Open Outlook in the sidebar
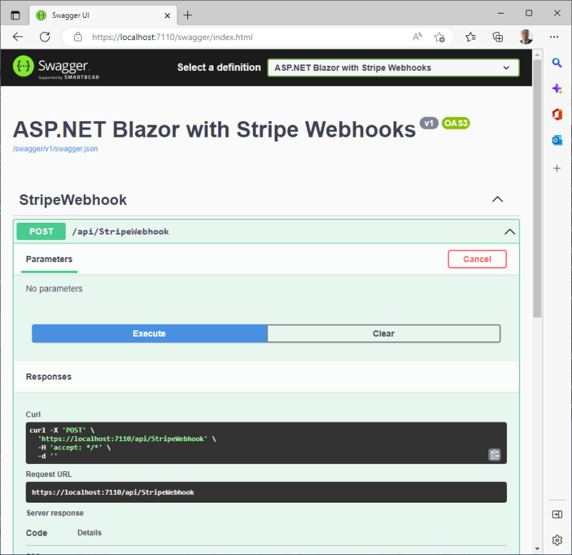The width and height of the screenshot is (572, 555). pos(557,140)
